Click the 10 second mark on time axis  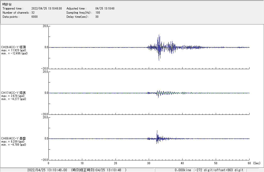[x=82, y=163]
